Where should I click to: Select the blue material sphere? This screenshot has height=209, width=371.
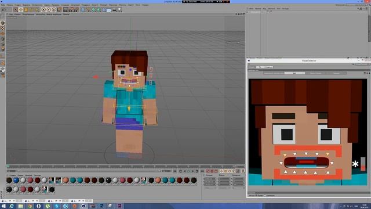16,181
